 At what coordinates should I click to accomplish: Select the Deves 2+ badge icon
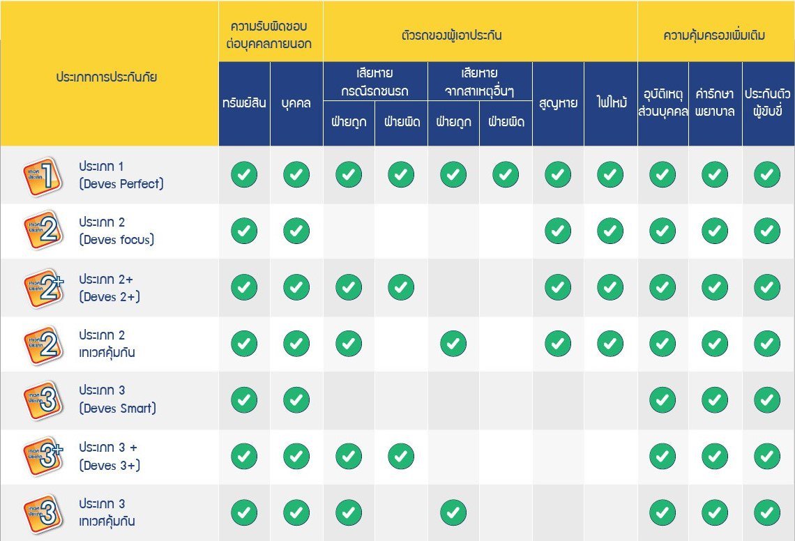(43, 288)
